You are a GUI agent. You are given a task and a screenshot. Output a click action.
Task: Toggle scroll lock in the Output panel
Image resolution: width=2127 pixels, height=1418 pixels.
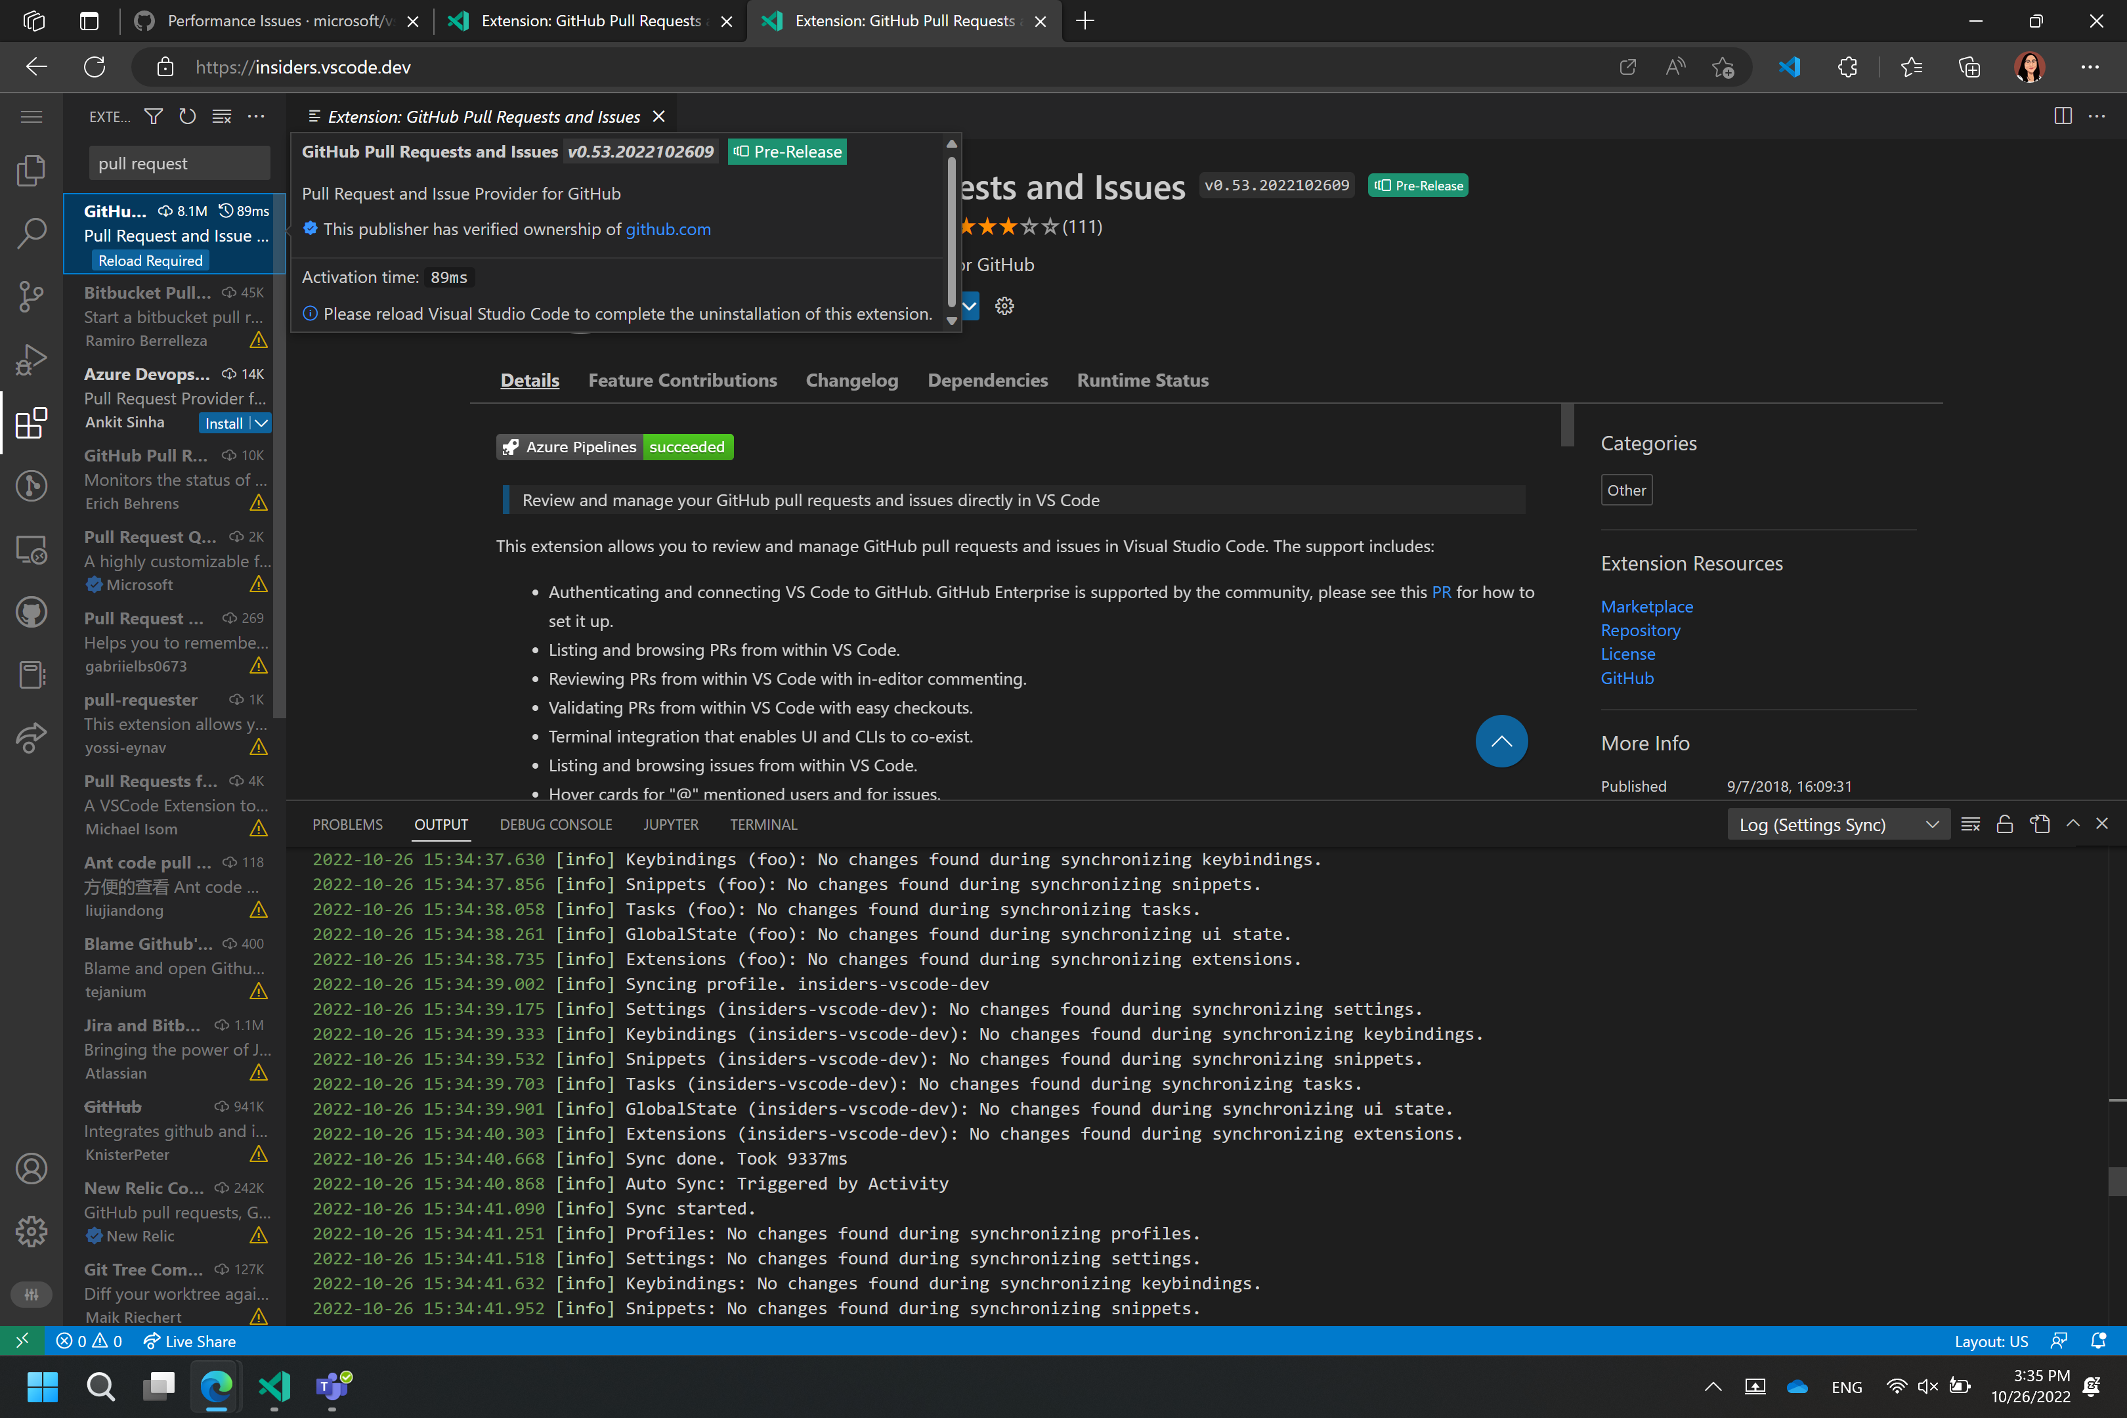pos(2004,824)
